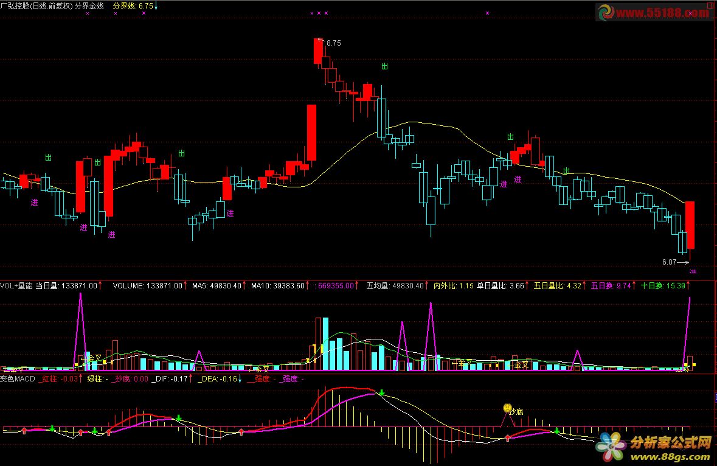Select the red candle at the 8.75 peak
Image resolution: width=717 pixels, height=466 pixels.
click(318, 51)
